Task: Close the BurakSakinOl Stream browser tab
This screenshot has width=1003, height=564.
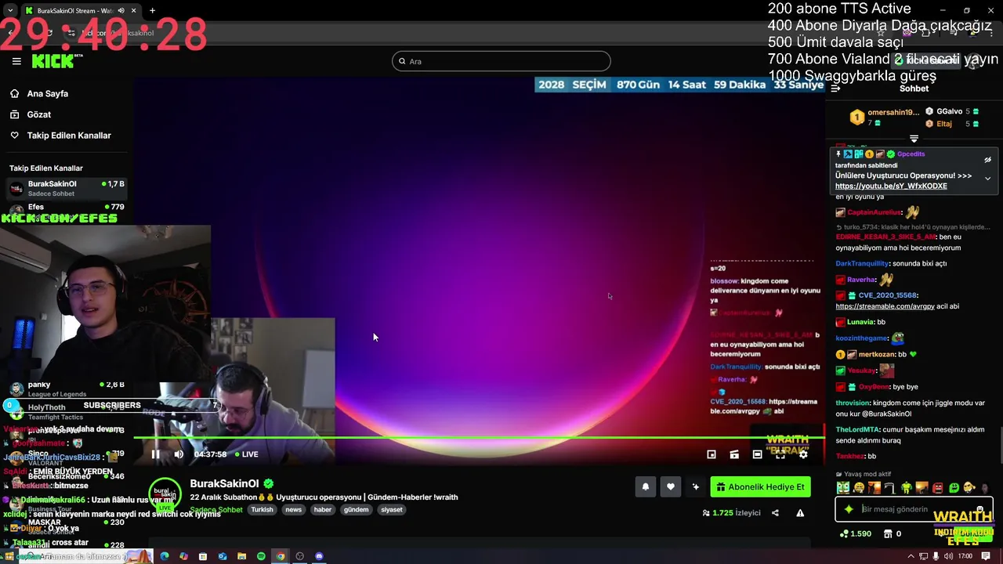Action: click(133, 10)
